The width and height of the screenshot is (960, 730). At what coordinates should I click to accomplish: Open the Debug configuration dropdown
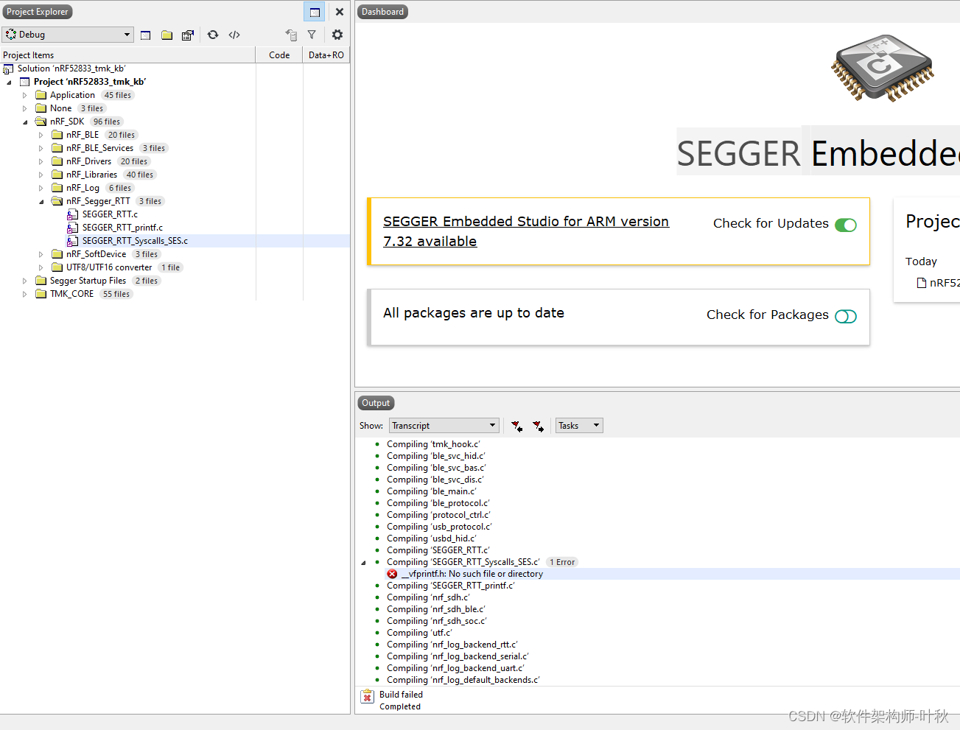[68, 35]
